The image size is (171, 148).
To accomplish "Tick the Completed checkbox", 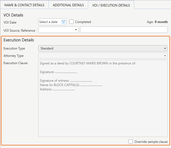I will 71,22.
